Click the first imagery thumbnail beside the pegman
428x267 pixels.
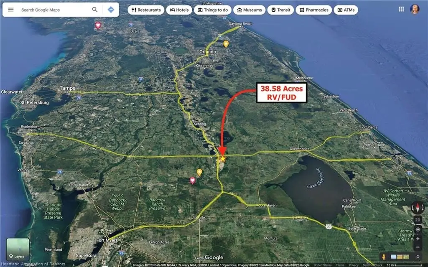(394, 257)
